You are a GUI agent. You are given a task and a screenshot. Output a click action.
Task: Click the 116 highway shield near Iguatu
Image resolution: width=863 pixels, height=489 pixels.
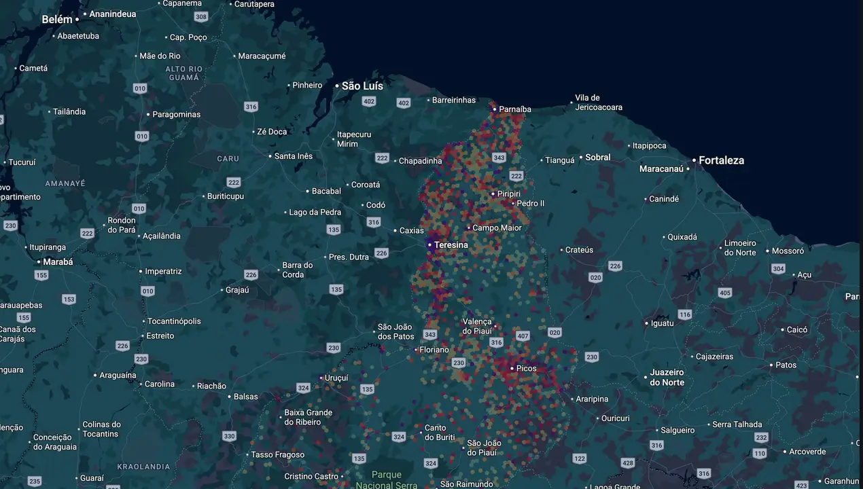point(685,314)
